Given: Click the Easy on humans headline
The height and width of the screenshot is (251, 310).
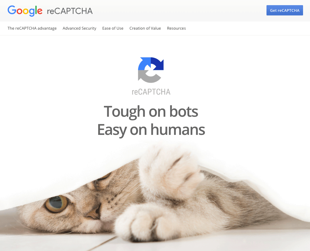Looking at the screenshot, I should pos(151,130).
